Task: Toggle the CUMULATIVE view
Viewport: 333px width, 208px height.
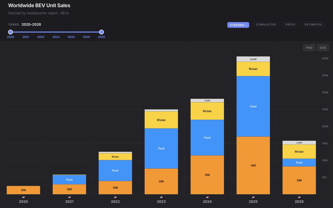Action: [x=266, y=25]
